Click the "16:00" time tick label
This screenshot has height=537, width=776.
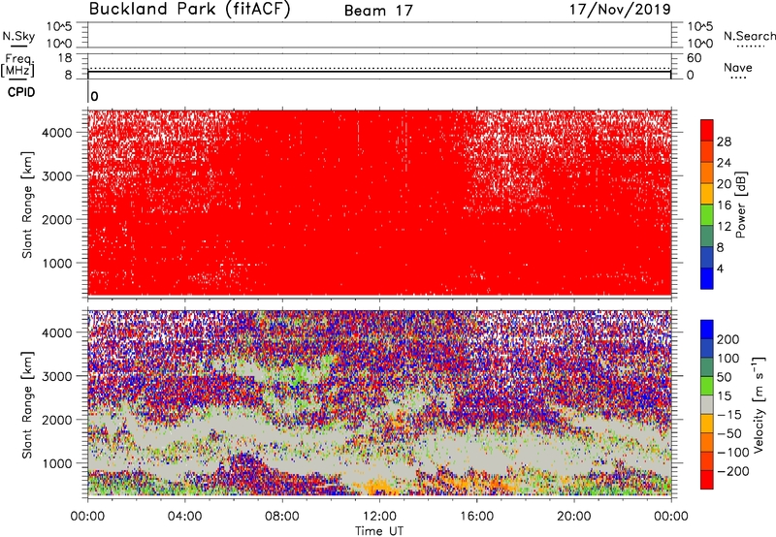[476, 517]
